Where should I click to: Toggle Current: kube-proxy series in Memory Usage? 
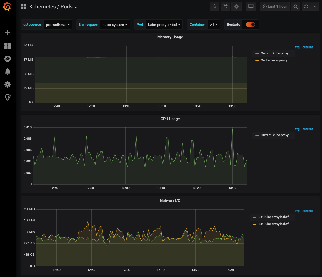coord(275,53)
